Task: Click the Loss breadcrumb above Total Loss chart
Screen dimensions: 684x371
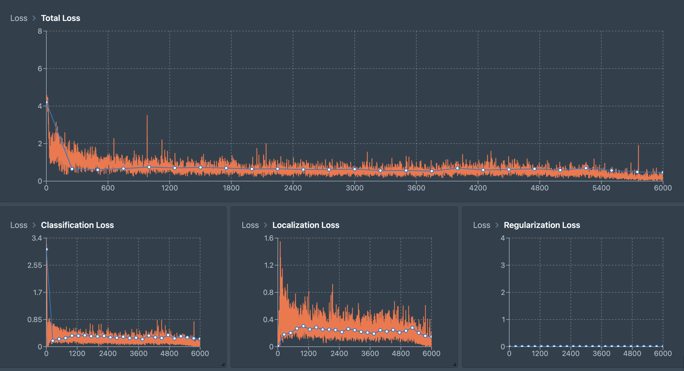Action: point(19,18)
